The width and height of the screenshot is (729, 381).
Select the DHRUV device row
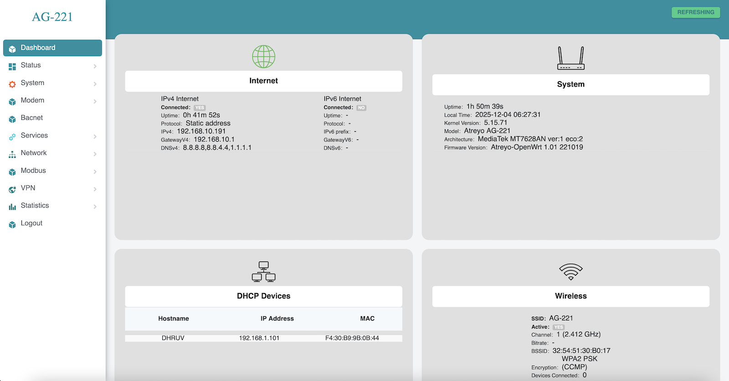point(263,338)
